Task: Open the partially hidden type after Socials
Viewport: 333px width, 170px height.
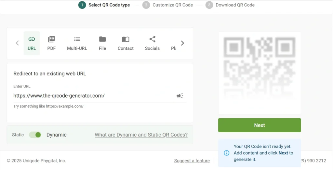Action: (174, 48)
